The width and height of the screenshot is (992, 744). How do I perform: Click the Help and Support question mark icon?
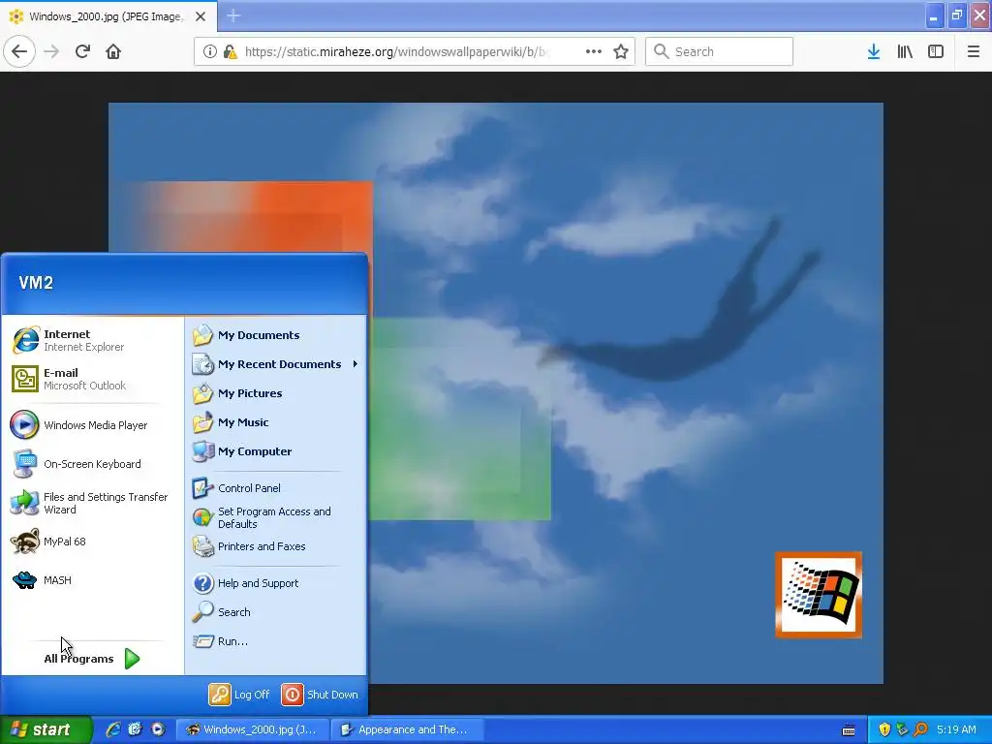(x=203, y=583)
